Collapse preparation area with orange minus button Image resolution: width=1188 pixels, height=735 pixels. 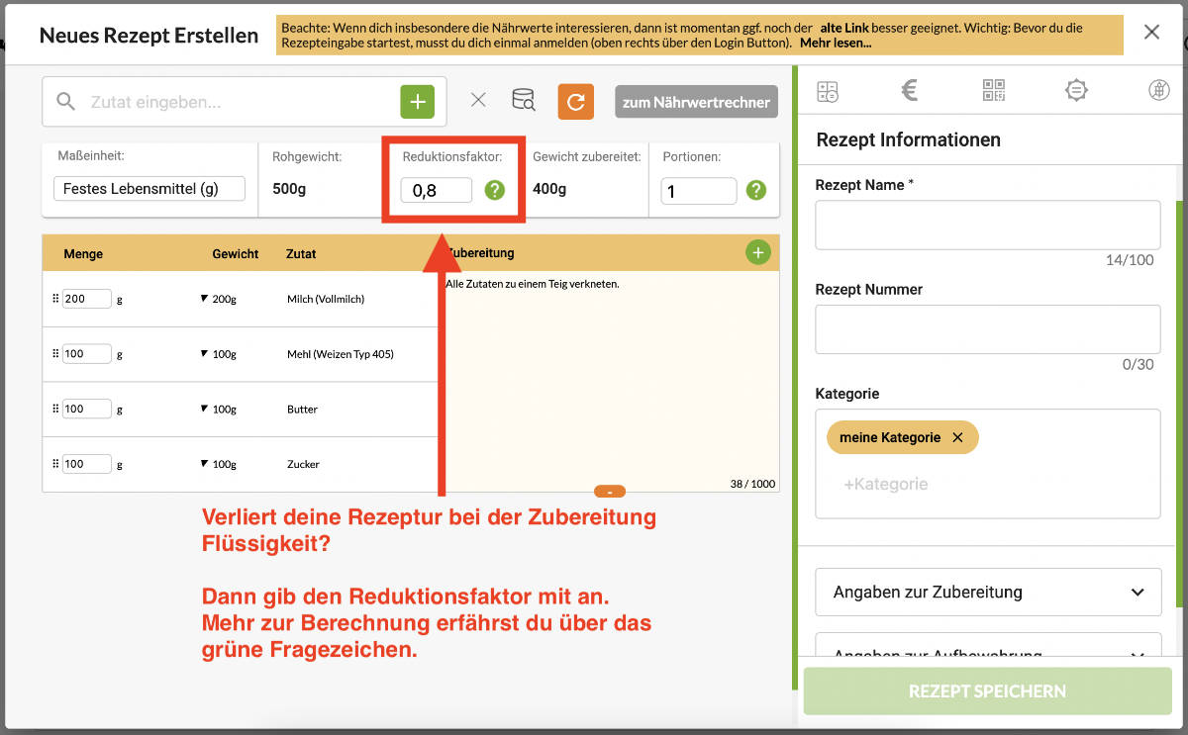coord(610,492)
